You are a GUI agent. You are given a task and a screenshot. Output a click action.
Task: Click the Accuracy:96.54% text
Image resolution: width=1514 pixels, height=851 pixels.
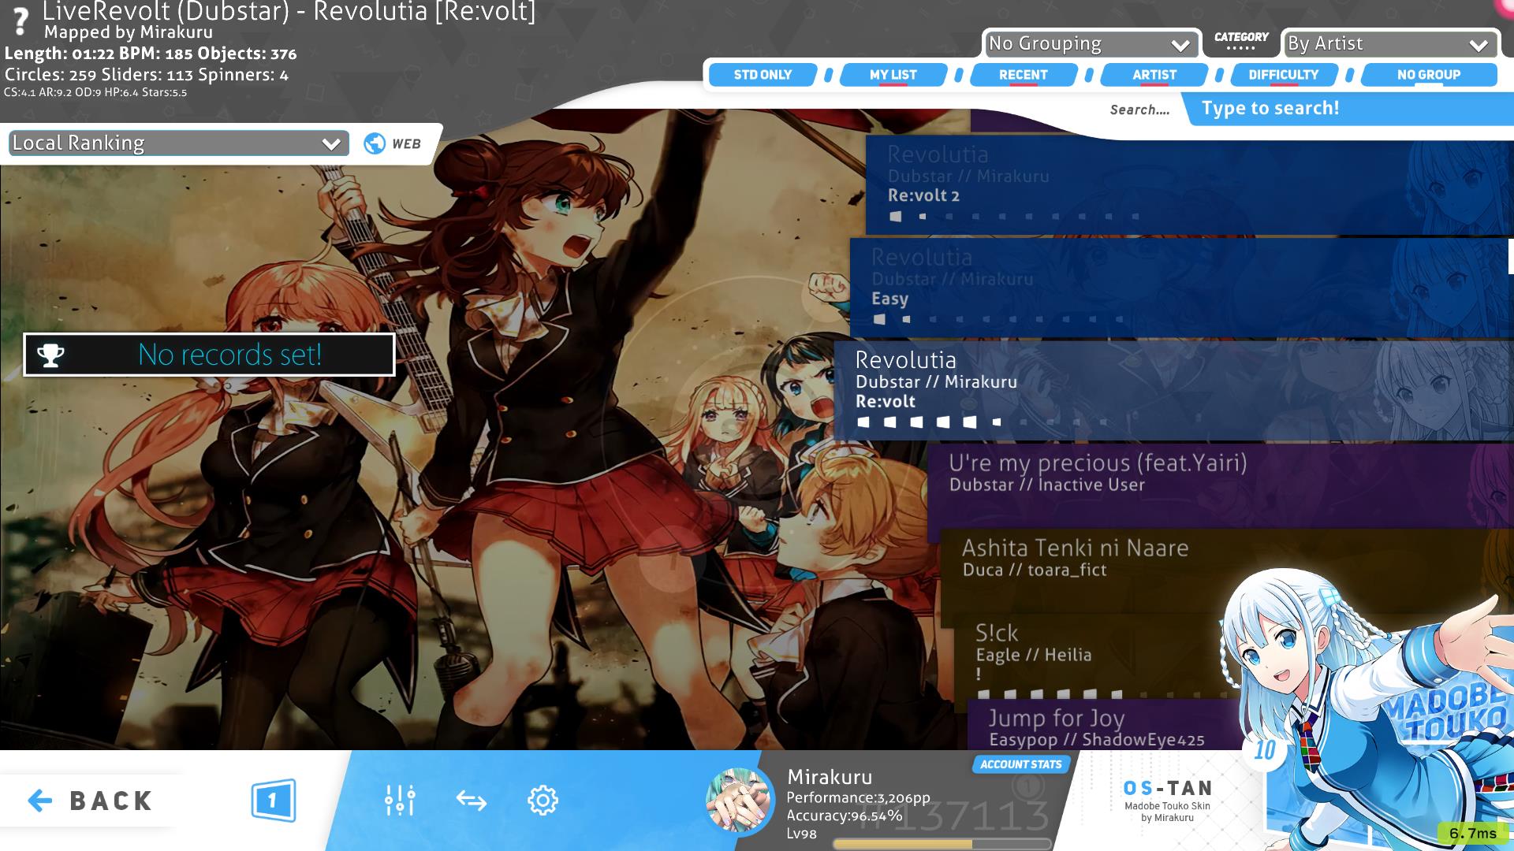coord(845,816)
